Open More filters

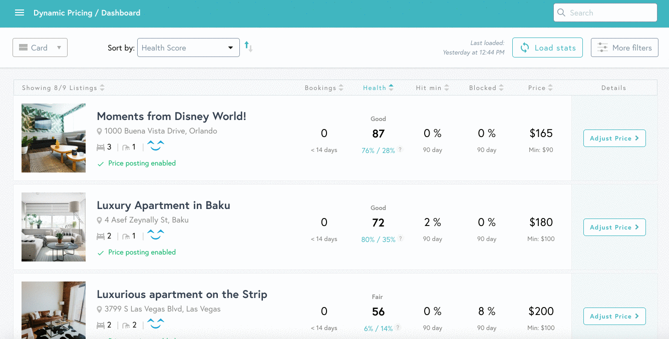click(x=624, y=47)
